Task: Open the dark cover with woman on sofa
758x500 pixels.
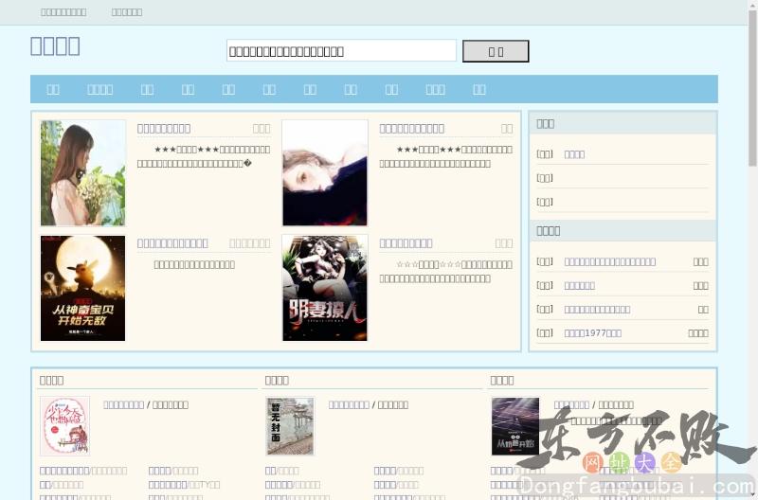Action: tap(325, 288)
